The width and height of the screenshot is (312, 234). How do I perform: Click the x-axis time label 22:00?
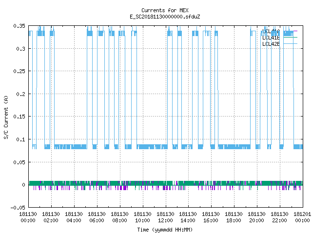279,221
